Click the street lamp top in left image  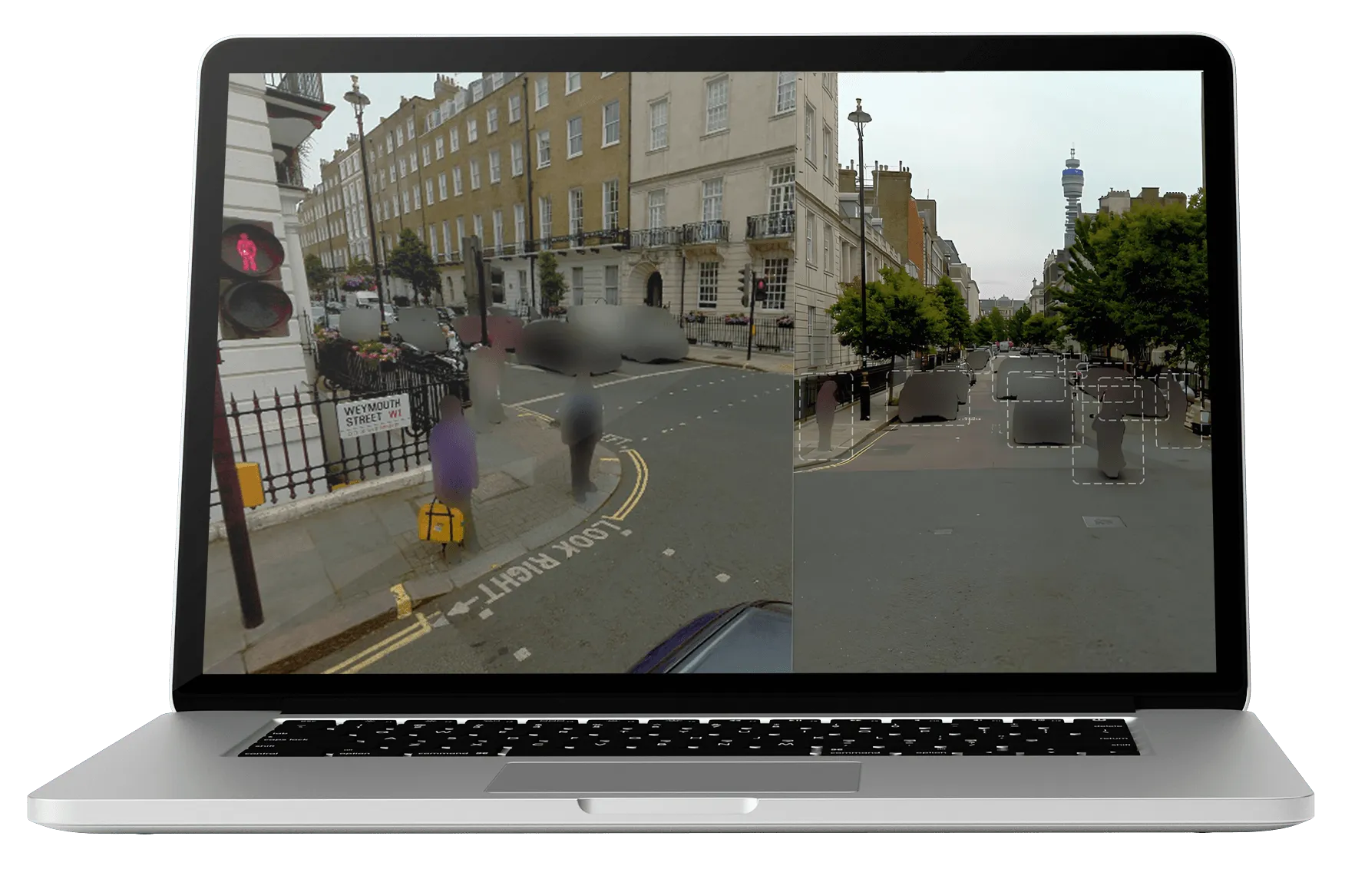[x=355, y=94]
